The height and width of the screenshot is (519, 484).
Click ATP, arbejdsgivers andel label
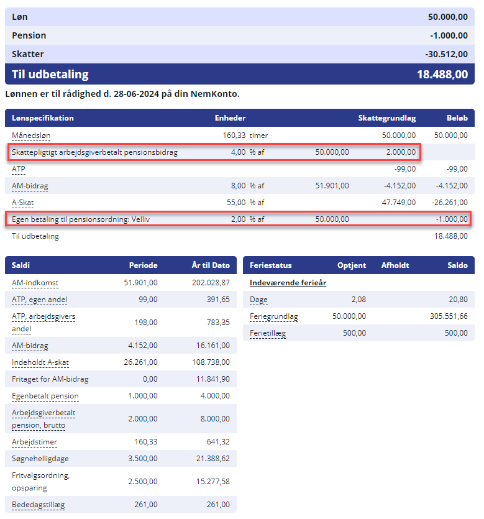(x=43, y=323)
